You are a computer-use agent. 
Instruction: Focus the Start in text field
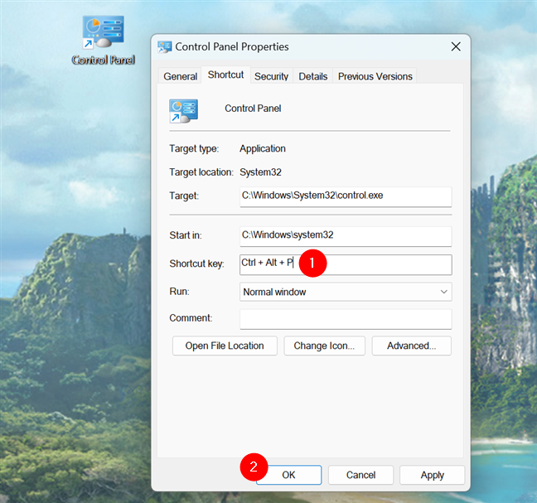346,236
